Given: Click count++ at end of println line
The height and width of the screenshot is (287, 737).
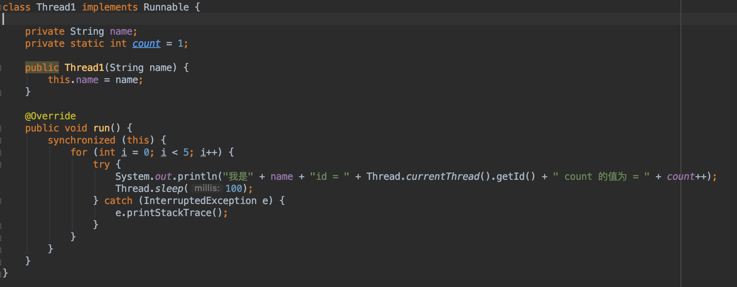Looking at the screenshot, I should pyautogui.click(x=686, y=177).
